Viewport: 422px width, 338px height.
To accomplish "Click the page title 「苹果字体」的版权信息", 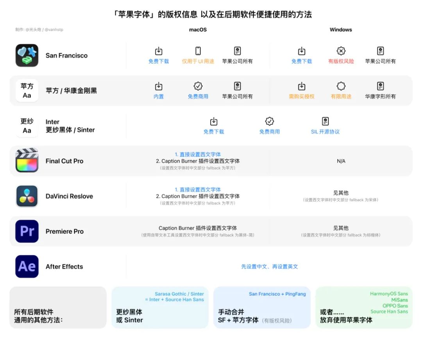I will pos(155,14).
